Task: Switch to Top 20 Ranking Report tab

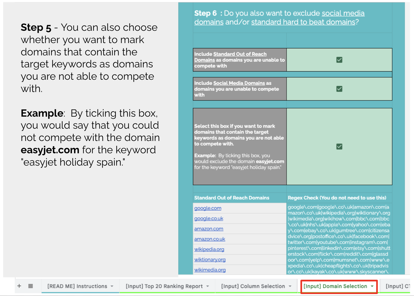Action: pos(164,286)
